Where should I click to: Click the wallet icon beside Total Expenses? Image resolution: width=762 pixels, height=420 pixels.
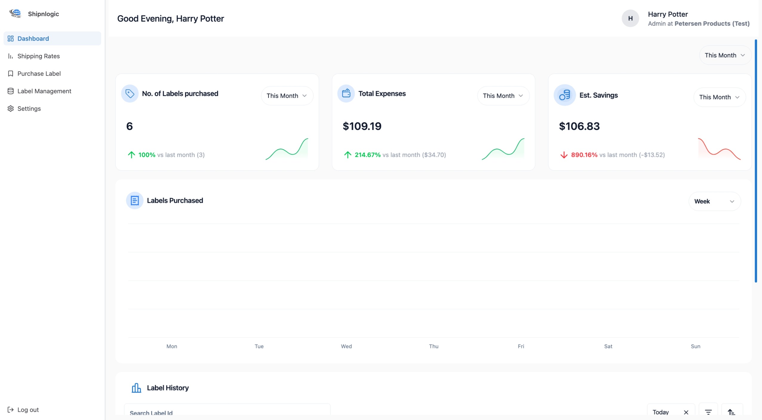[346, 94]
